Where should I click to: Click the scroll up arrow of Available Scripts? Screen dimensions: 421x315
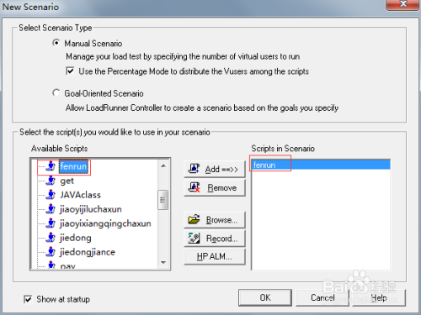coord(163,165)
